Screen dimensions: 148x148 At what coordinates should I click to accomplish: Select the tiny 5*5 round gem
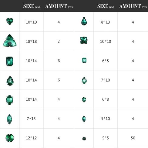pyautogui.click(x=84, y=139)
